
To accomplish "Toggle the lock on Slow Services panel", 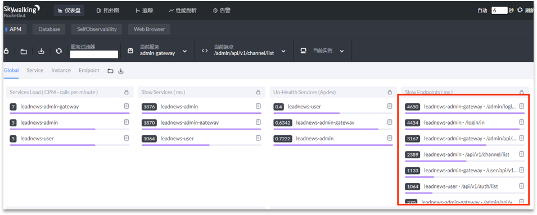I will point(258,92).
